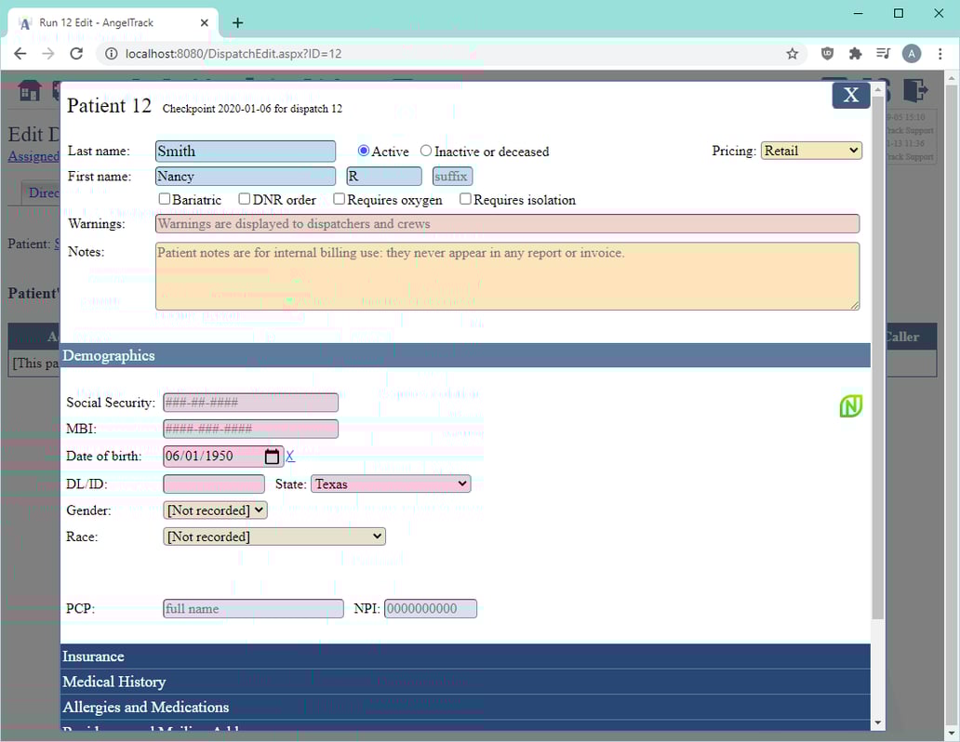Open the Gender dropdown
The width and height of the screenshot is (960, 742).
click(x=215, y=510)
